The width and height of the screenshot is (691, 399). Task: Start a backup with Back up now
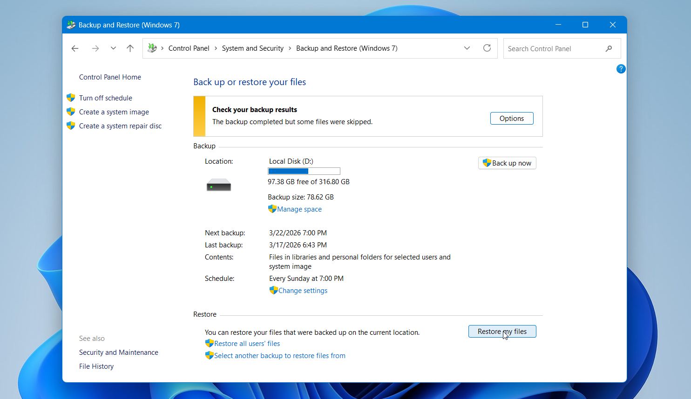point(507,163)
